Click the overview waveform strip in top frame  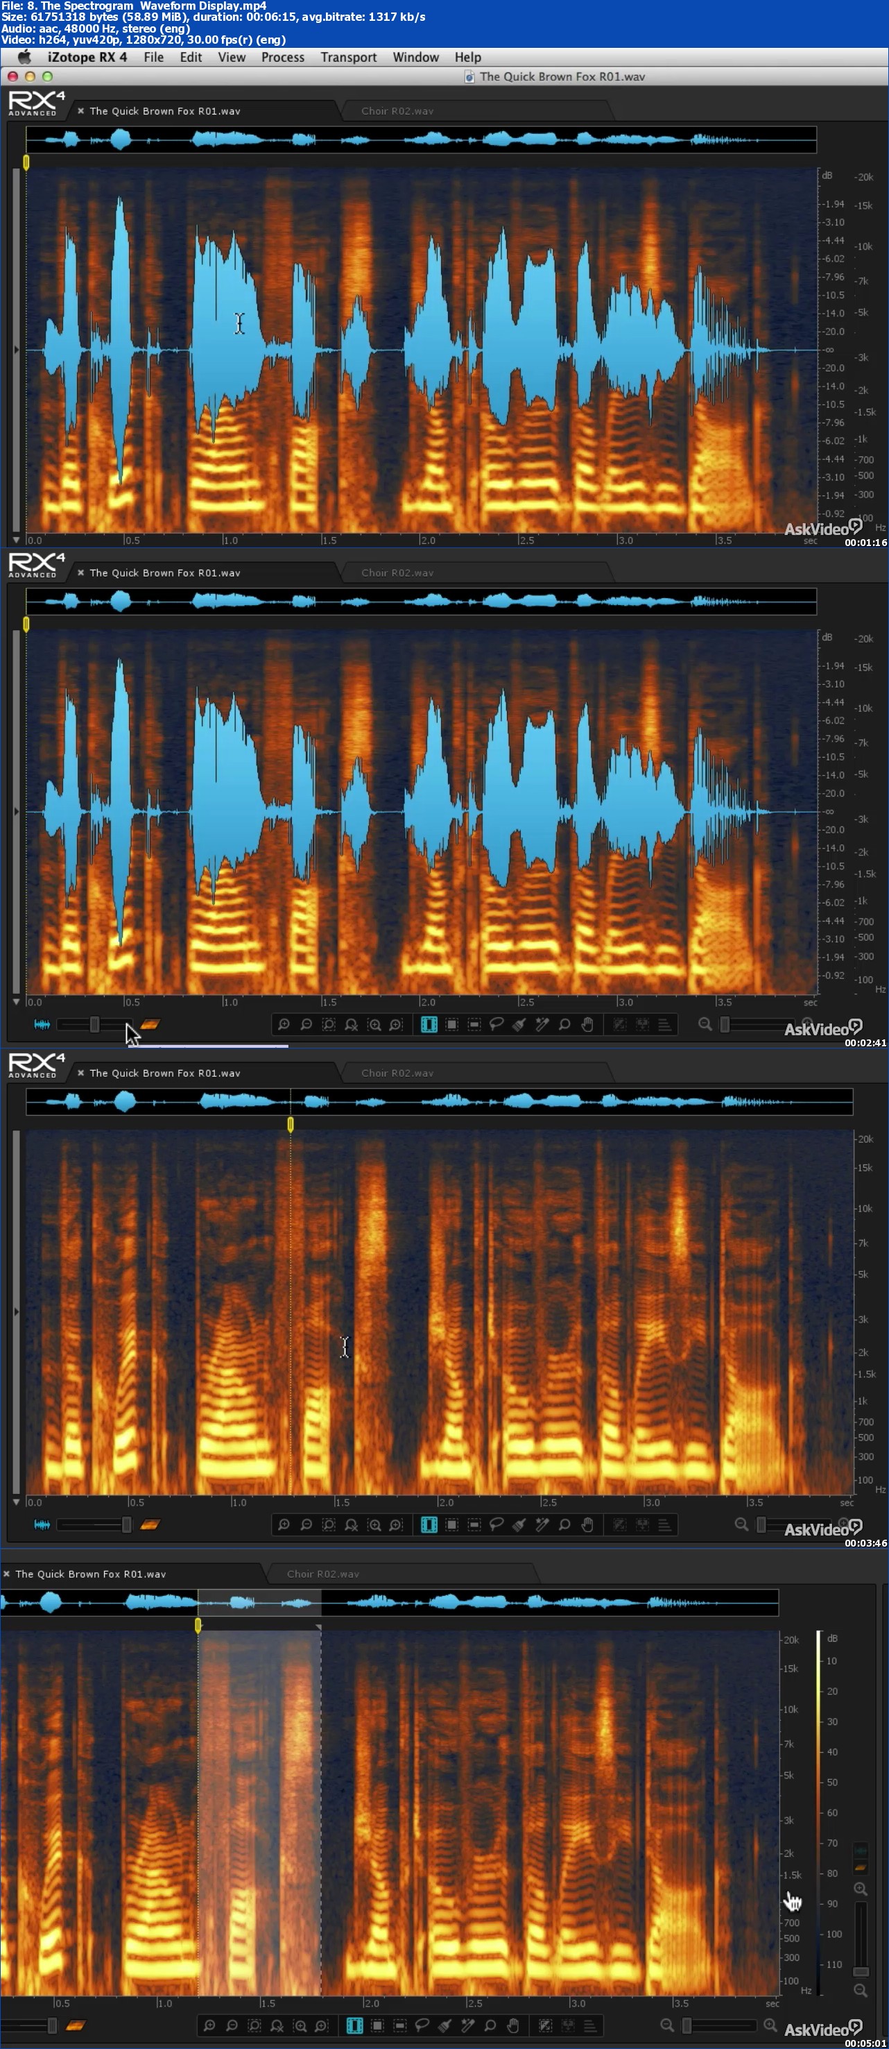[x=422, y=140]
